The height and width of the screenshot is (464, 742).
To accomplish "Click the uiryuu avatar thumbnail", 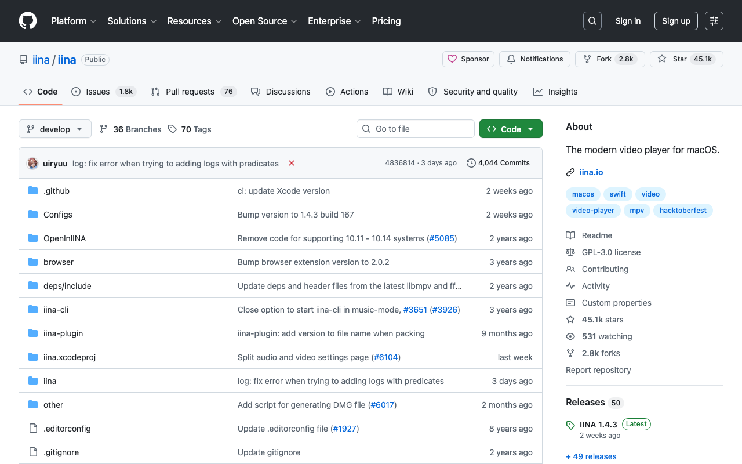I will click(x=33, y=163).
